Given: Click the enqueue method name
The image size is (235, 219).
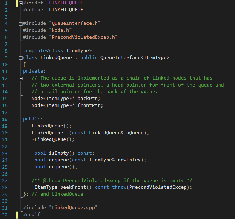Looking at the screenshot, I should tap(59, 160).
